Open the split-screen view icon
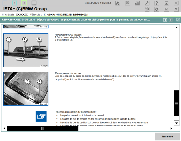 coord(128,3)
